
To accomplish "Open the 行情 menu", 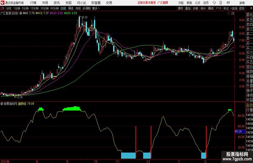I will (x=33, y=3).
